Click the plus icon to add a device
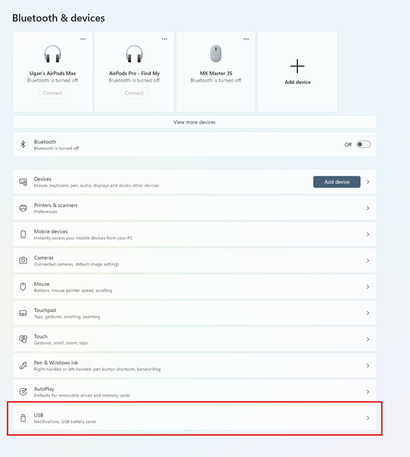 (297, 66)
